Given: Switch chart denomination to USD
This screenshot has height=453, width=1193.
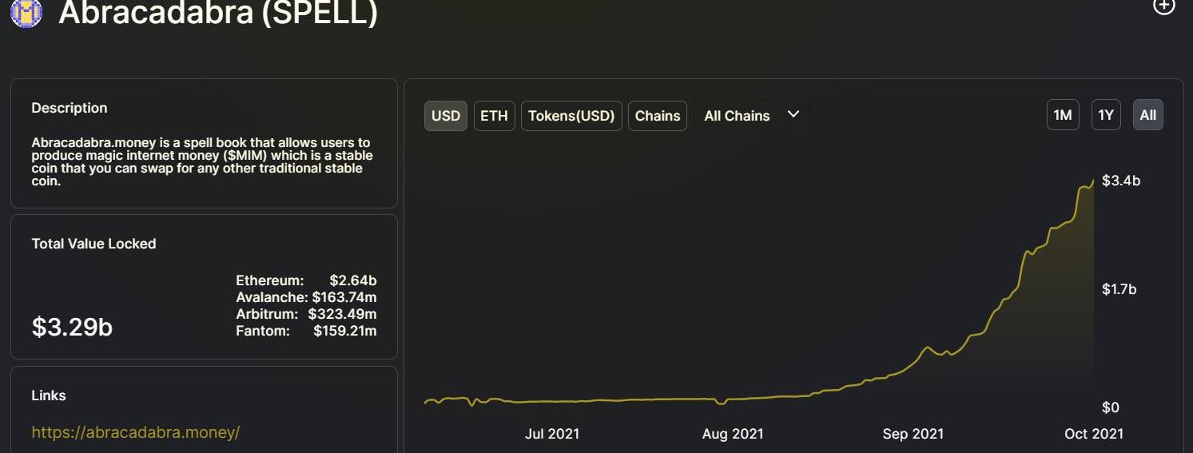Looking at the screenshot, I should (446, 116).
